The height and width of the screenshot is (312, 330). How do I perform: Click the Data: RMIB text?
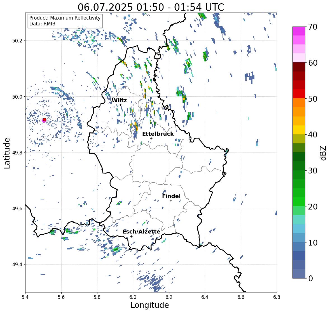coord(42,24)
